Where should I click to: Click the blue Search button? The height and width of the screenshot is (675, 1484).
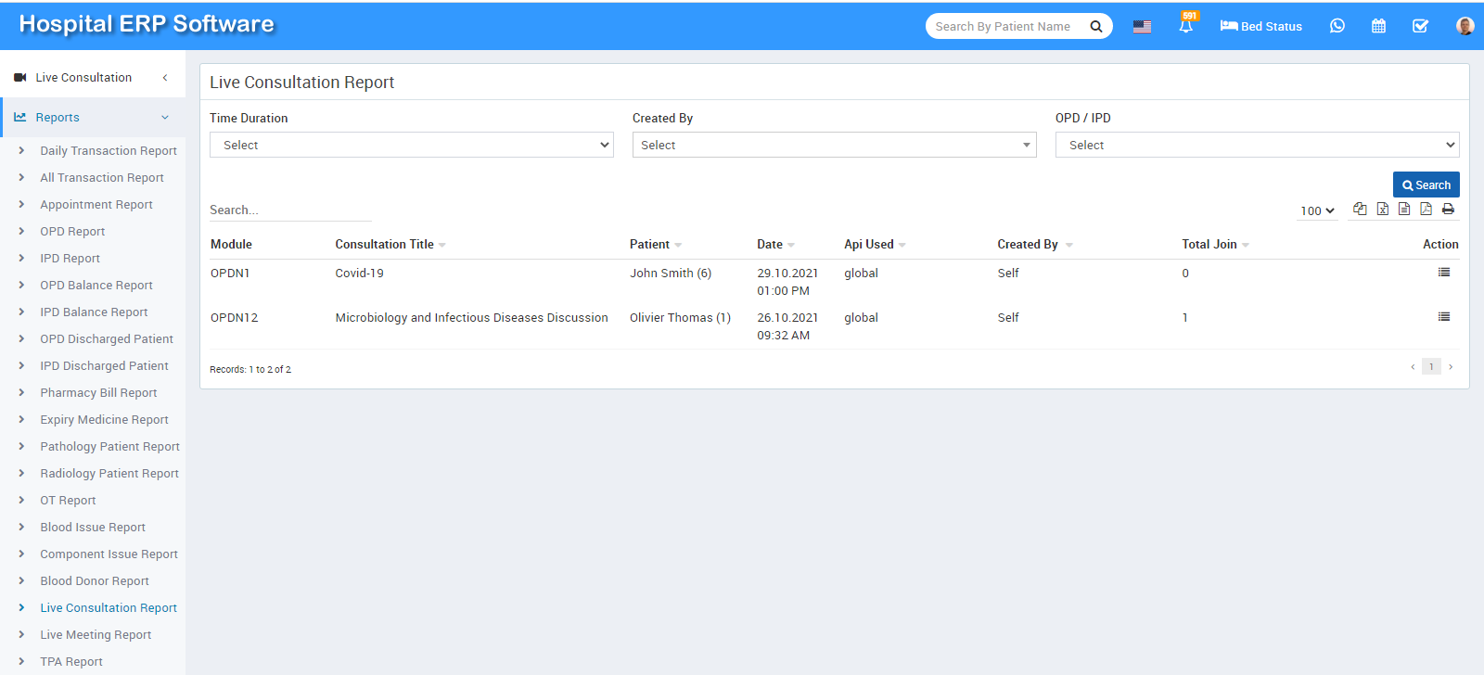[x=1426, y=185]
